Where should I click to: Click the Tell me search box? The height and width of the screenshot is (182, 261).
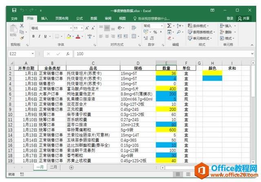click(x=151, y=18)
